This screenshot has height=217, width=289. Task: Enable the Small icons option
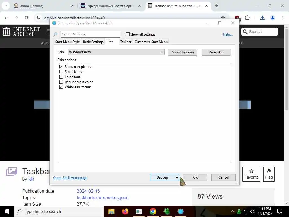(61, 71)
